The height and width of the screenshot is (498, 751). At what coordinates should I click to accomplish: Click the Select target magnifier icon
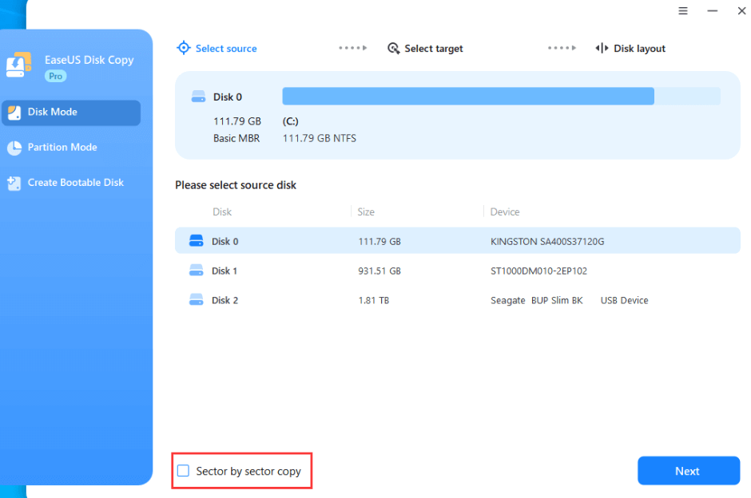coord(394,49)
